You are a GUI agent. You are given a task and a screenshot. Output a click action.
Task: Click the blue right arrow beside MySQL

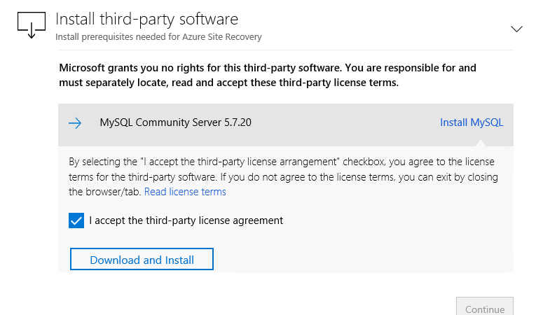click(75, 123)
